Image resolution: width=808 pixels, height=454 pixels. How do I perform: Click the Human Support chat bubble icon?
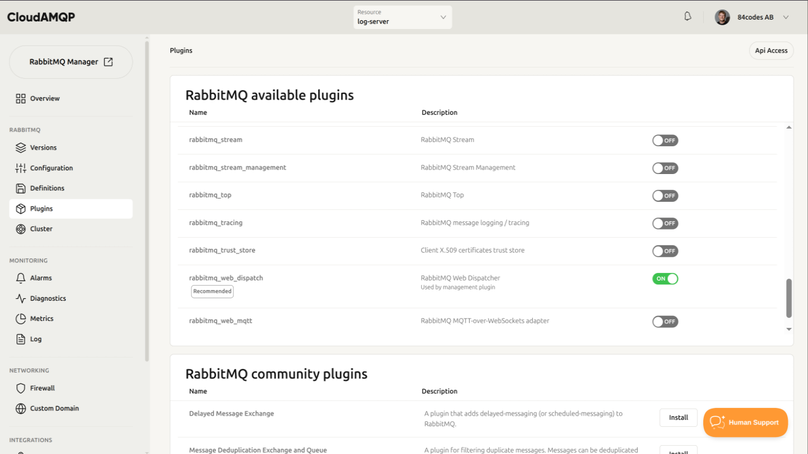pos(718,422)
